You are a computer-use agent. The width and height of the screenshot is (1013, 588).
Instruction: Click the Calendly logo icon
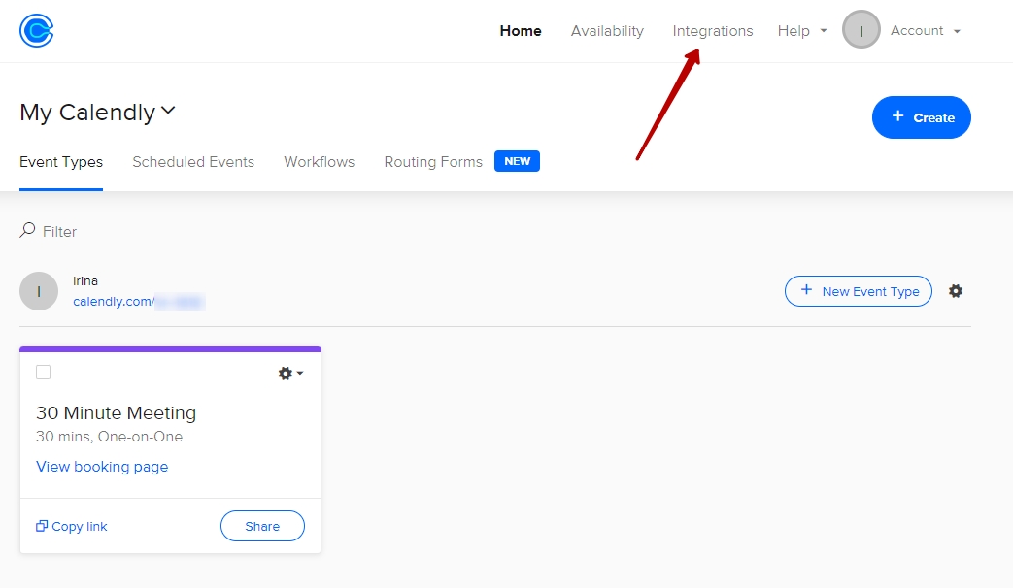pos(36,30)
